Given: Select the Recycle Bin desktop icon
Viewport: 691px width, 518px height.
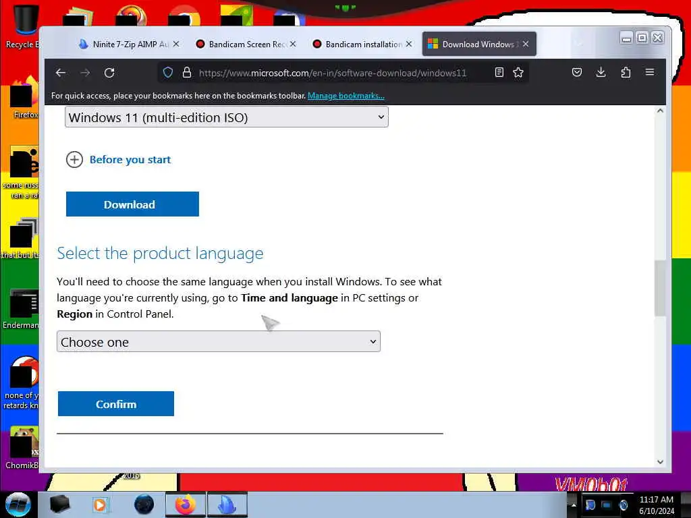Looking at the screenshot, I should 23,26.
